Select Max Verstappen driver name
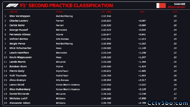The width and height of the screenshot is (190, 107). pyautogui.click(x=20, y=16)
